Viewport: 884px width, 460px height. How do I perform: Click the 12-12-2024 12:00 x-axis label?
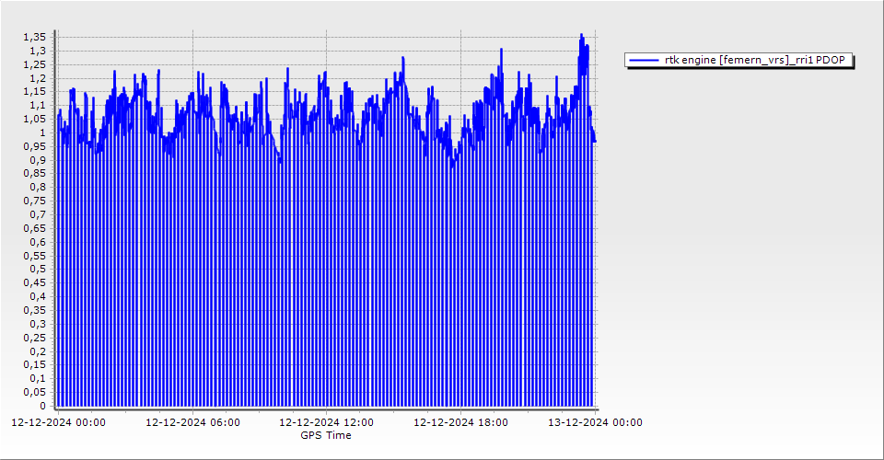click(x=326, y=423)
